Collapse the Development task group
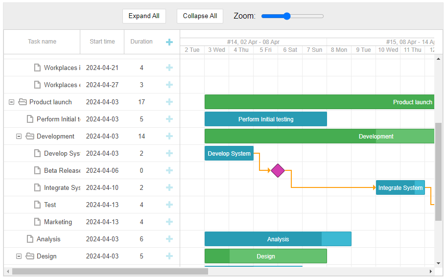 [x=19, y=136]
